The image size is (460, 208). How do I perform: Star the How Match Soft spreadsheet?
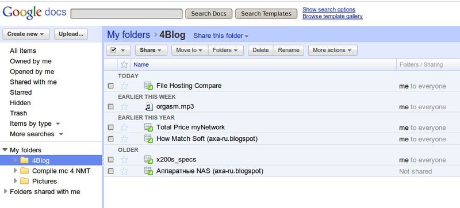coord(124,138)
